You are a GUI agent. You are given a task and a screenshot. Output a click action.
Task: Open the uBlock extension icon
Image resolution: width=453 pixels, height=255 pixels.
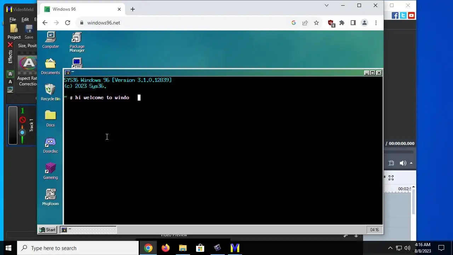(331, 23)
